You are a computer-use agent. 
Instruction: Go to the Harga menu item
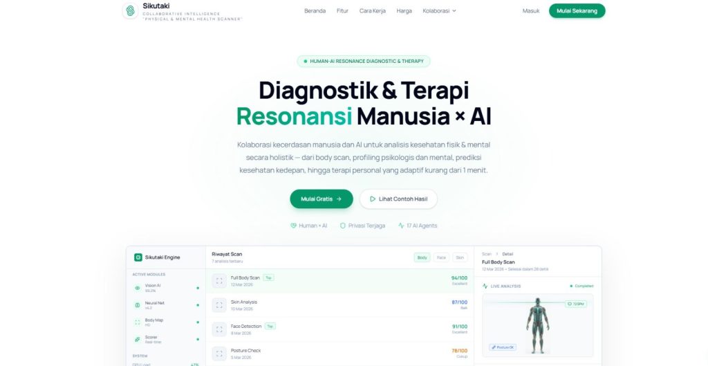coord(404,11)
